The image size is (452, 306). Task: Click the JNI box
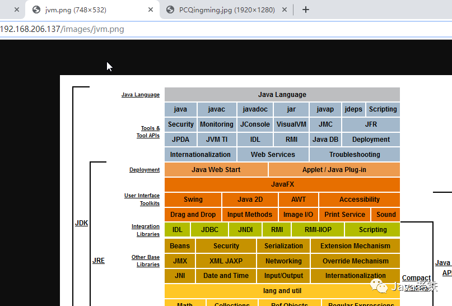[180, 276]
